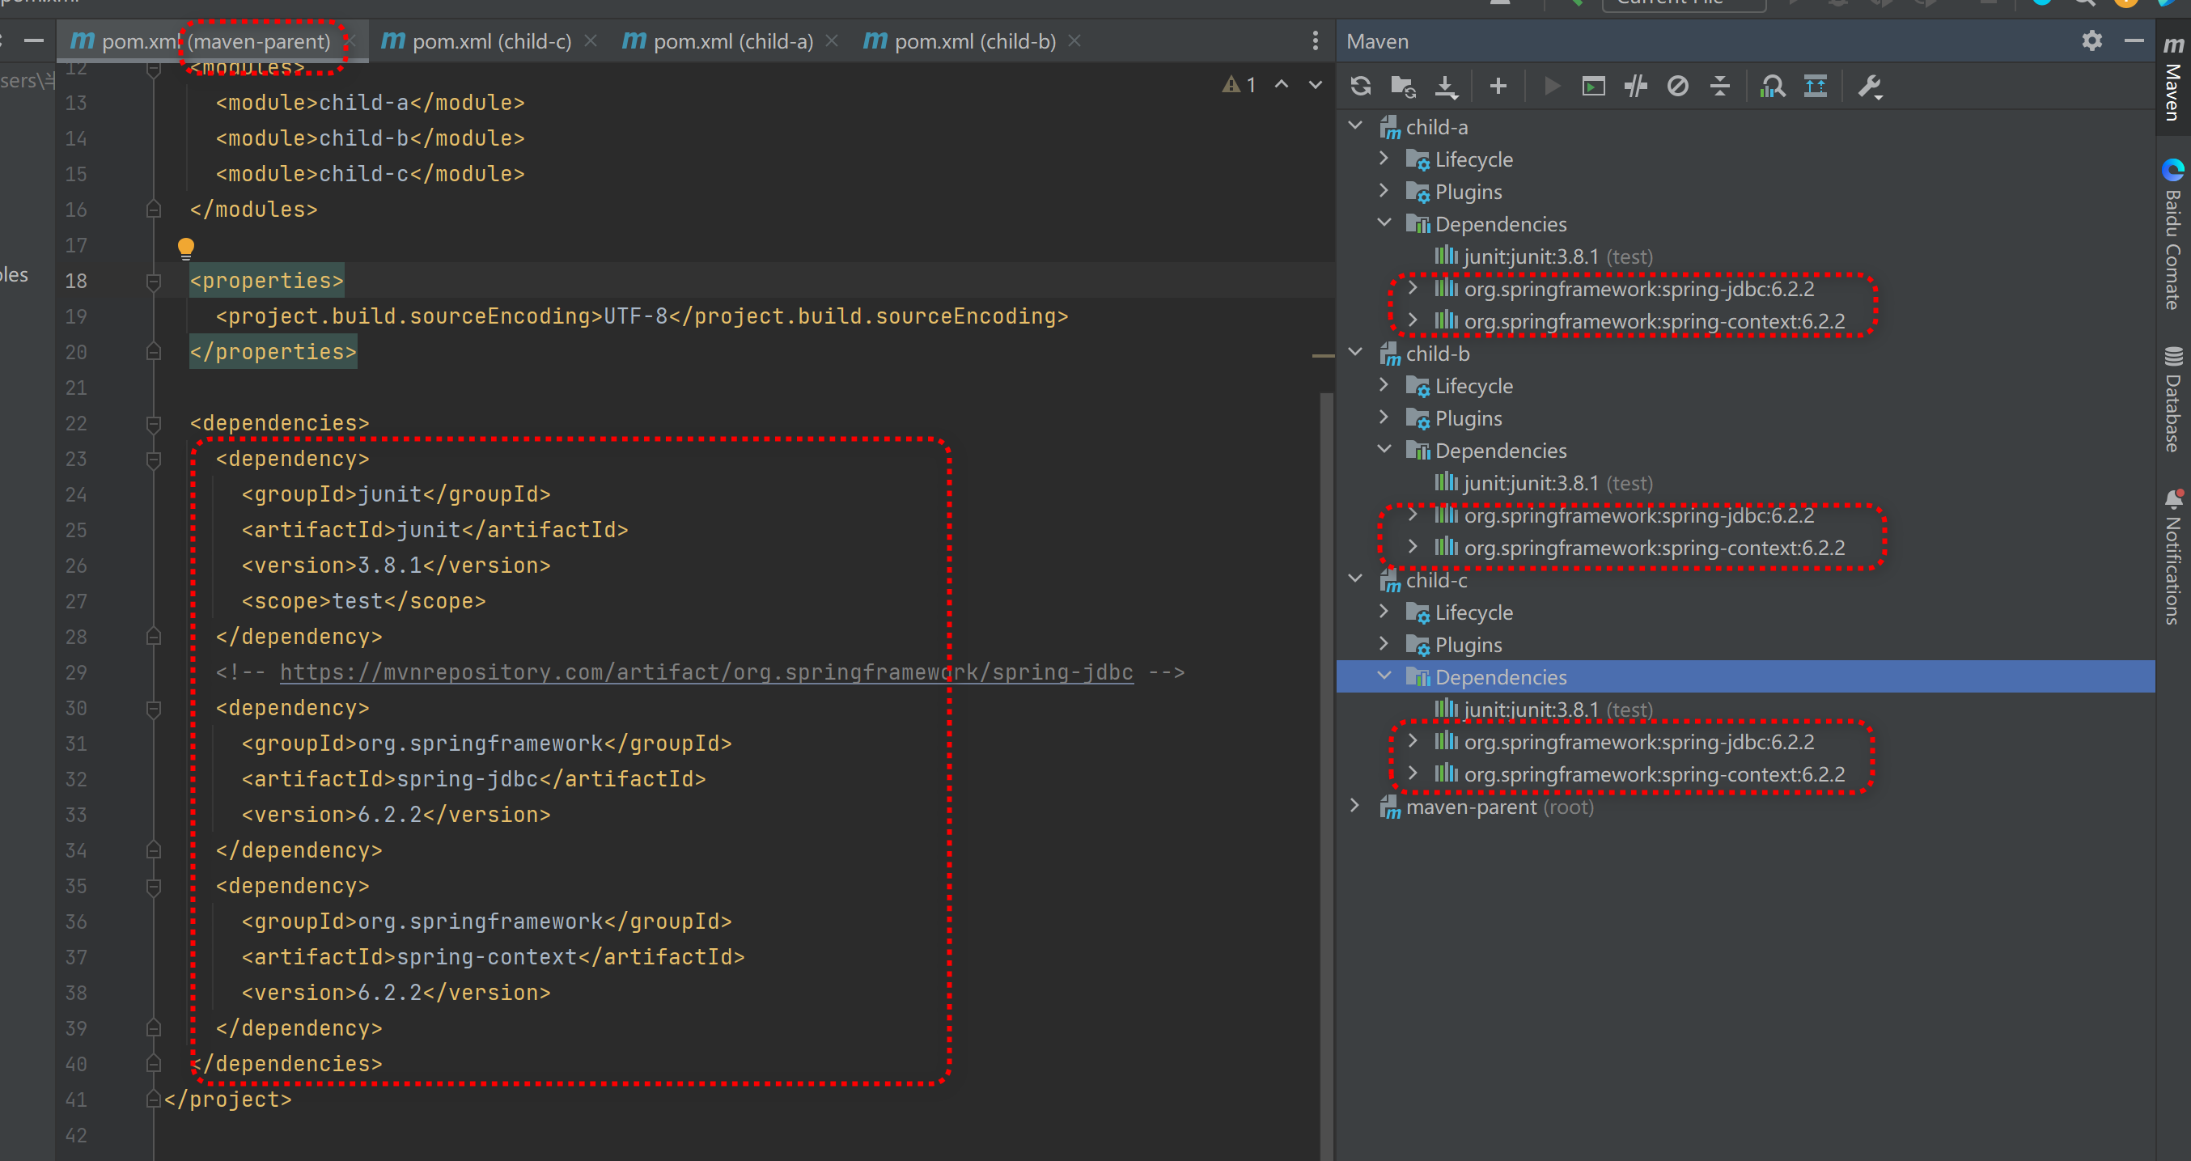Expand Plugins under child-a

[1384, 190]
